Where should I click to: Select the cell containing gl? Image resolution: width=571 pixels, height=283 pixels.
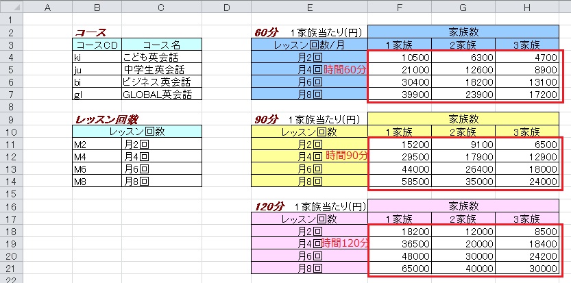97,94
